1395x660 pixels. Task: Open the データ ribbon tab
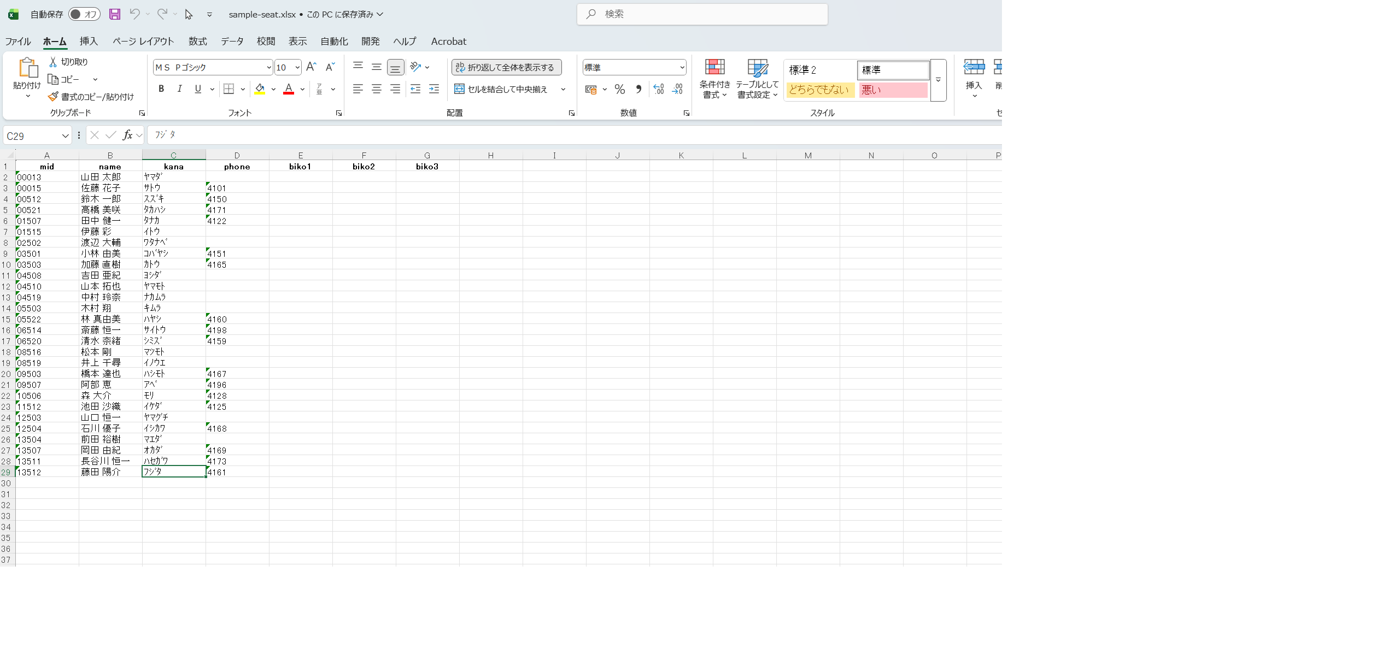coord(232,41)
